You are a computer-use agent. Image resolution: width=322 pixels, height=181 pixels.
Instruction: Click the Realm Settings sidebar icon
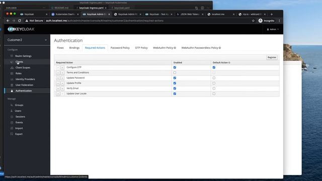coord(12,56)
